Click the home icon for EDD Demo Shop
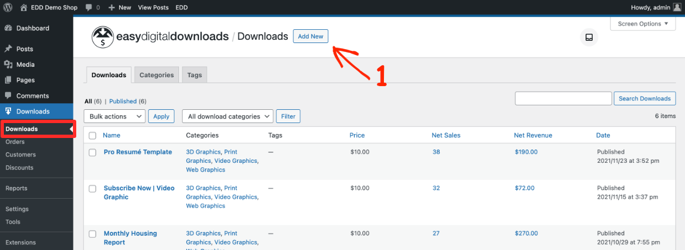The width and height of the screenshot is (685, 250). (24, 8)
